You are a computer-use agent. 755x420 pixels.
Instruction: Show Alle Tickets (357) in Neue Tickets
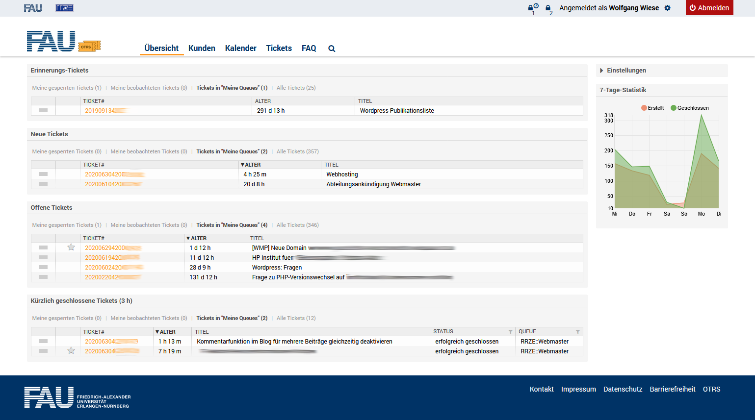pos(297,151)
